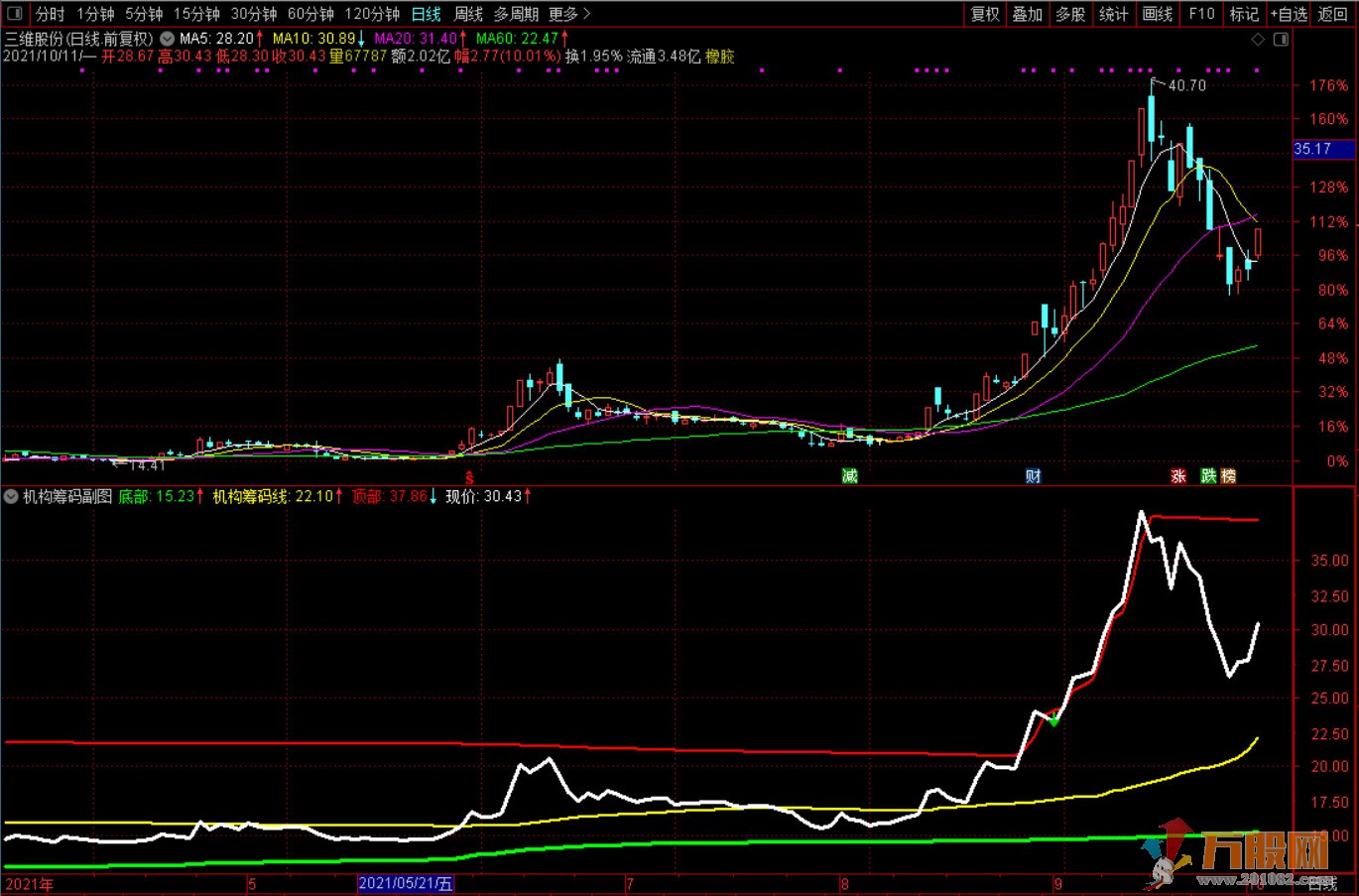Open the 画线 drawing tools
The height and width of the screenshot is (896, 1359).
[1157, 14]
